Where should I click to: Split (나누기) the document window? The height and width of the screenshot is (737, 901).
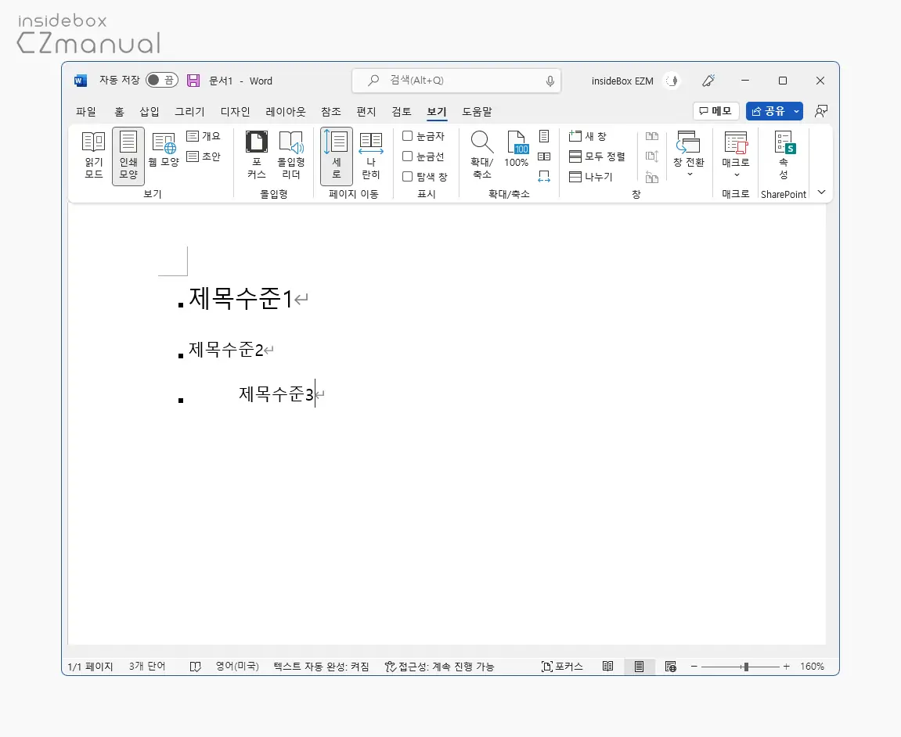[x=591, y=177]
